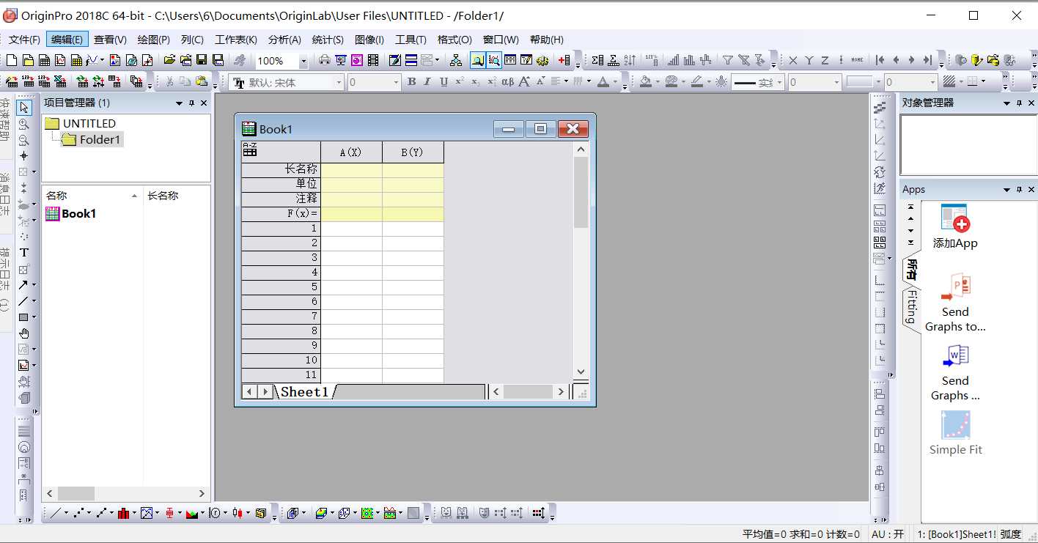Select the Folder1 tree item

tap(92, 139)
